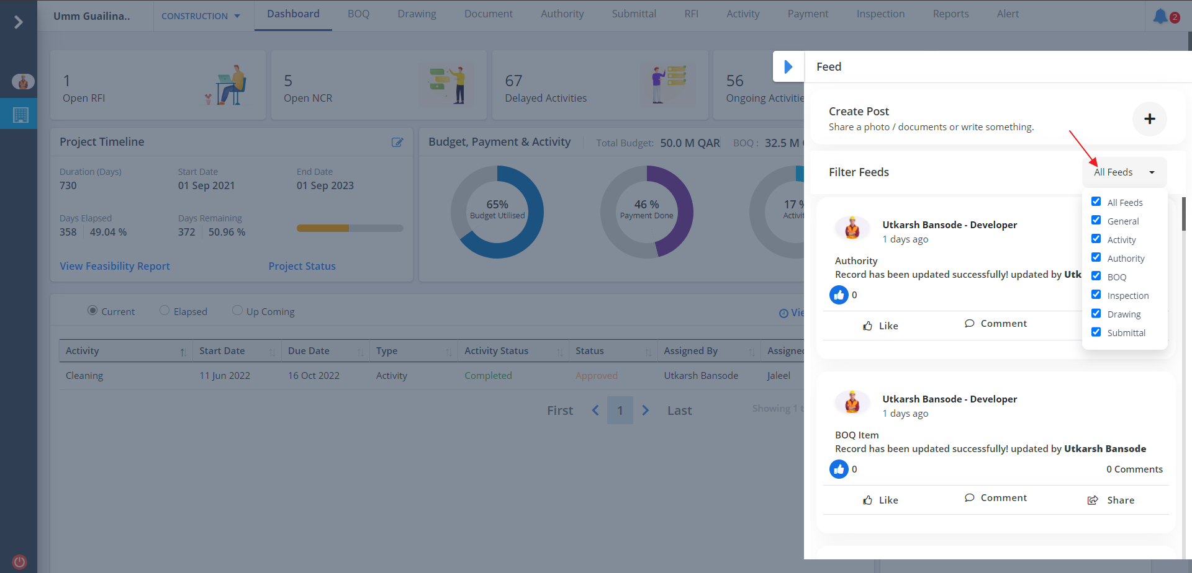Screen dimensions: 1192x573
Task: Toggle the Inspection feed filter checkbox
Action: pyautogui.click(x=1096, y=295)
